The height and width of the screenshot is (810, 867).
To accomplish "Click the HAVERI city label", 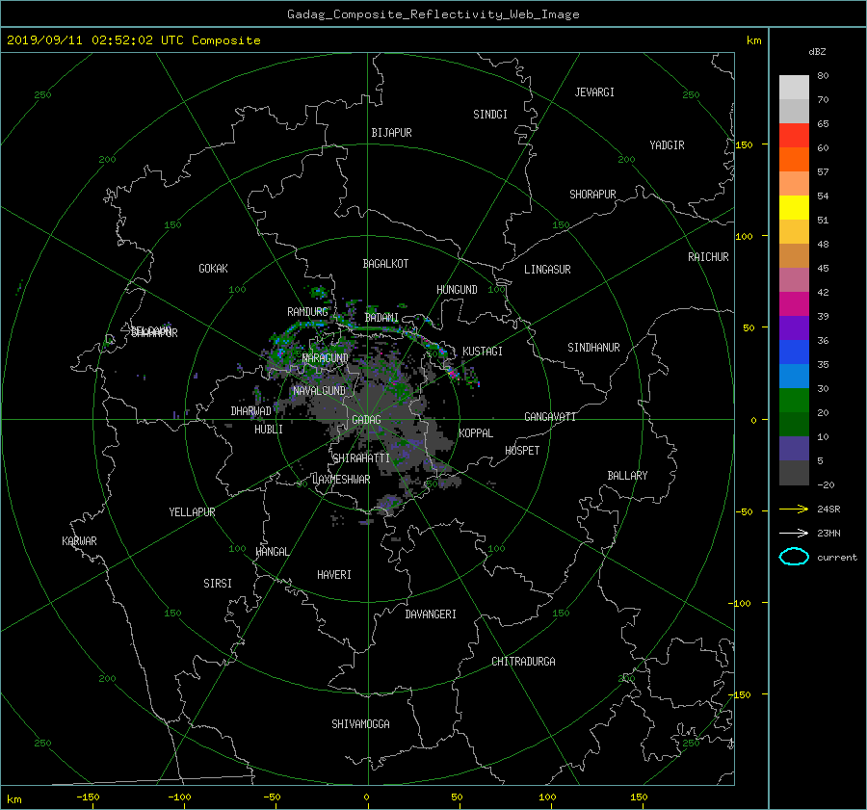I will pos(334,575).
